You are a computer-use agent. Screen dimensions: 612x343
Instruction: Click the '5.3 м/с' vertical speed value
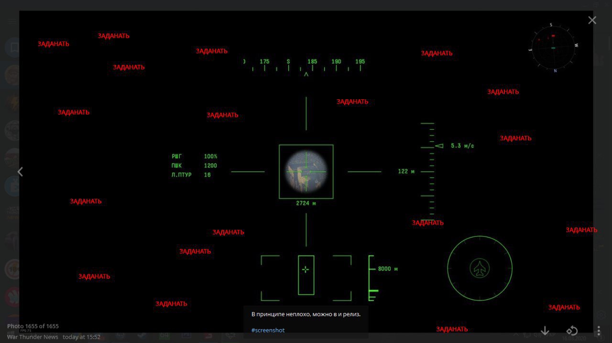tap(462, 146)
